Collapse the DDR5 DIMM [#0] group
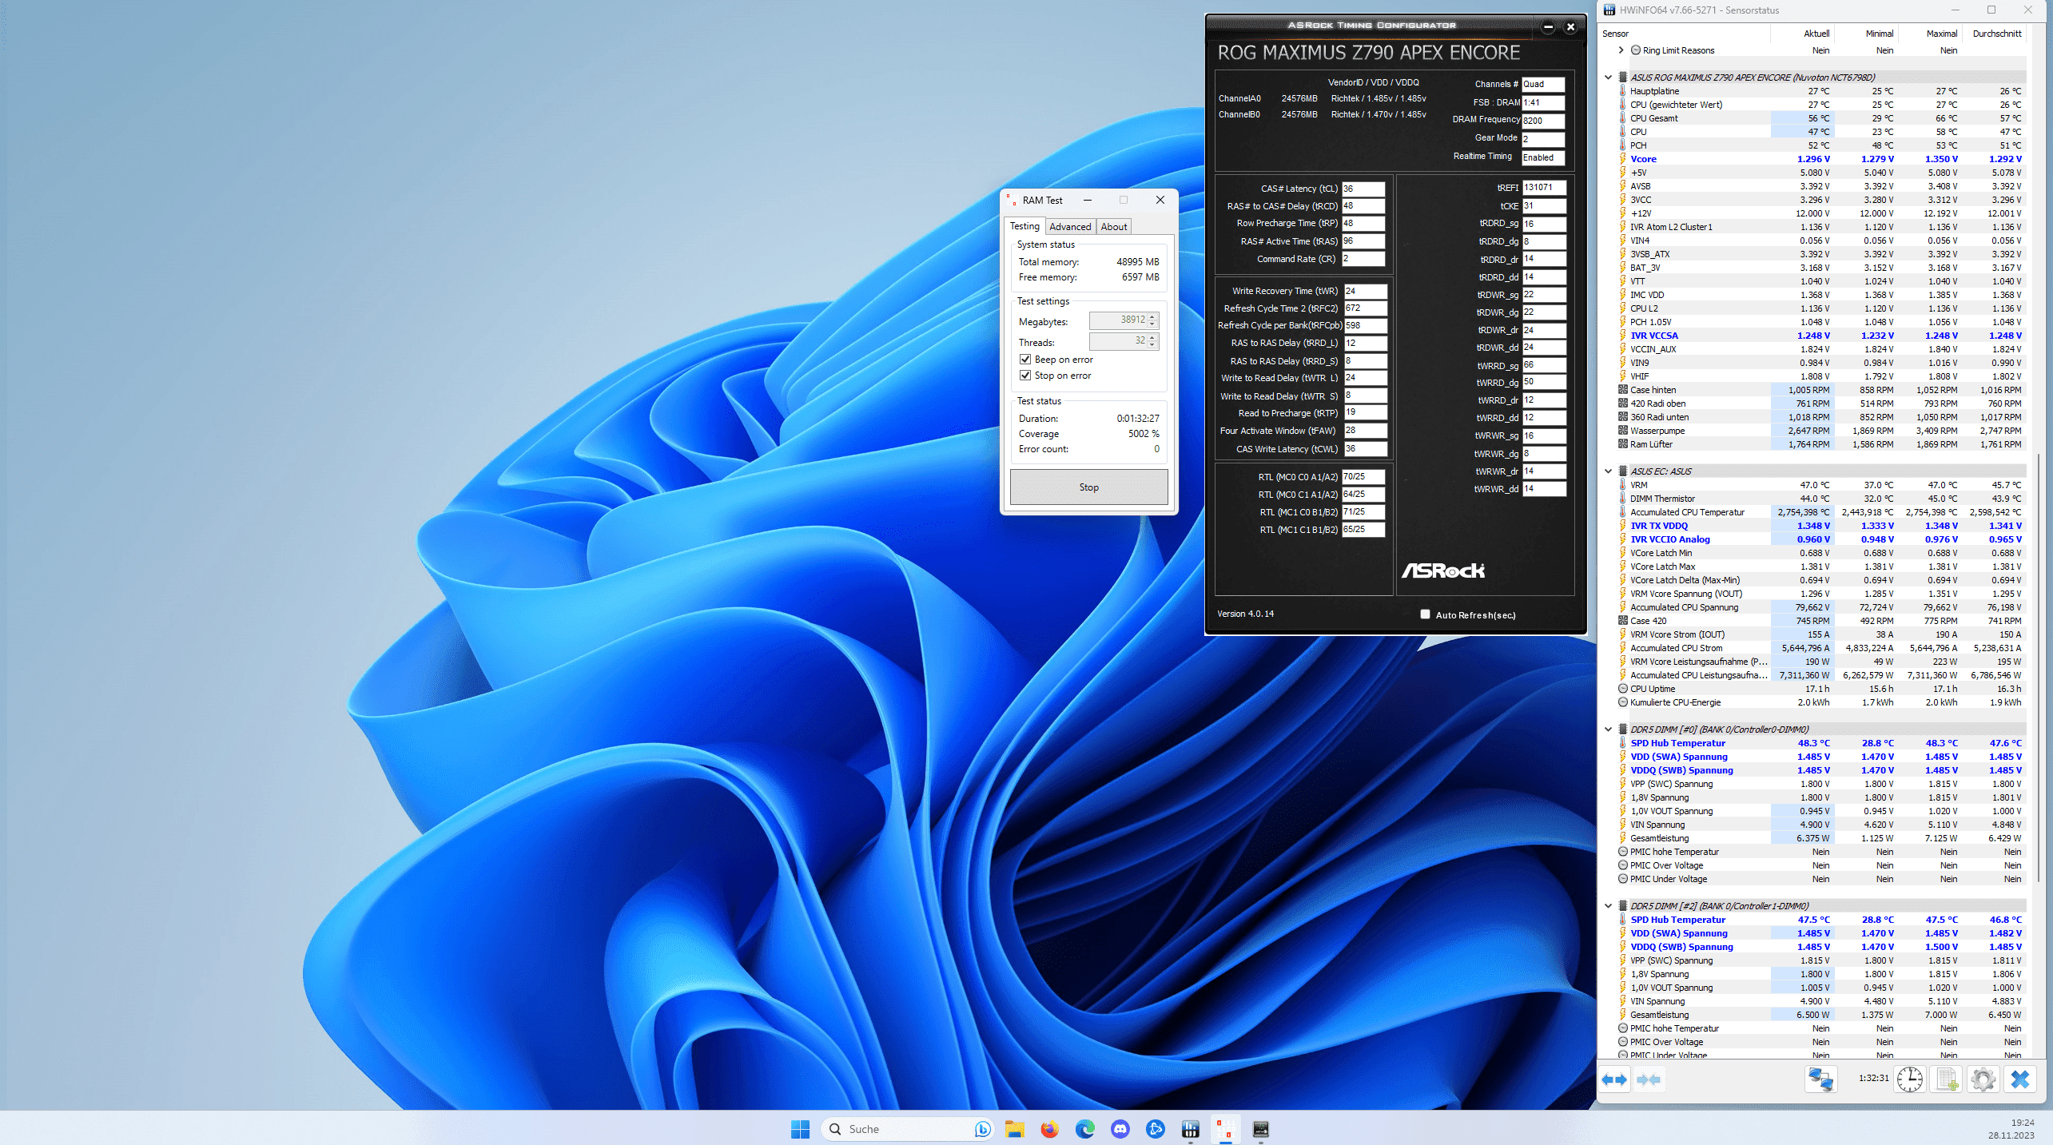Image resolution: width=2053 pixels, height=1145 pixels. [1609, 730]
